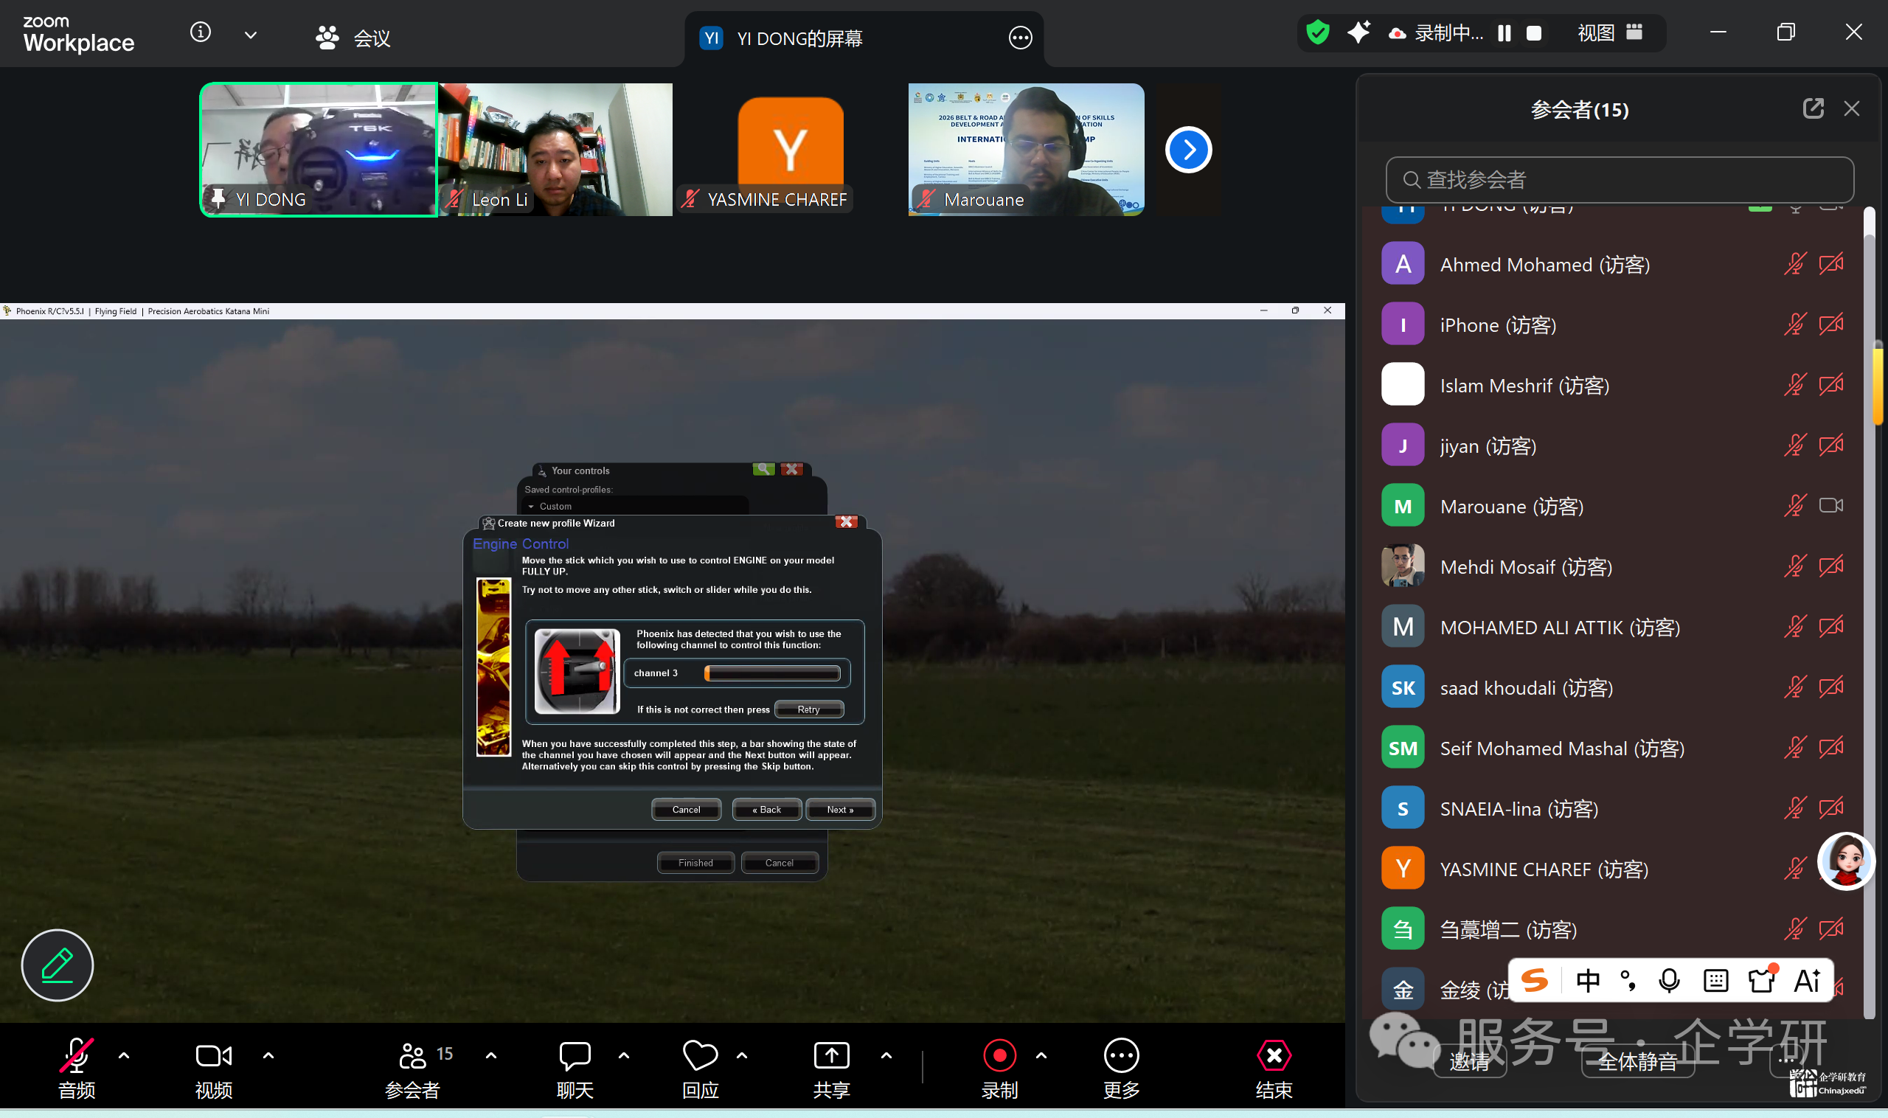Switch to the YI DONG screen tab
Viewport: 1888px width, 1118px height.
(799, 38)
